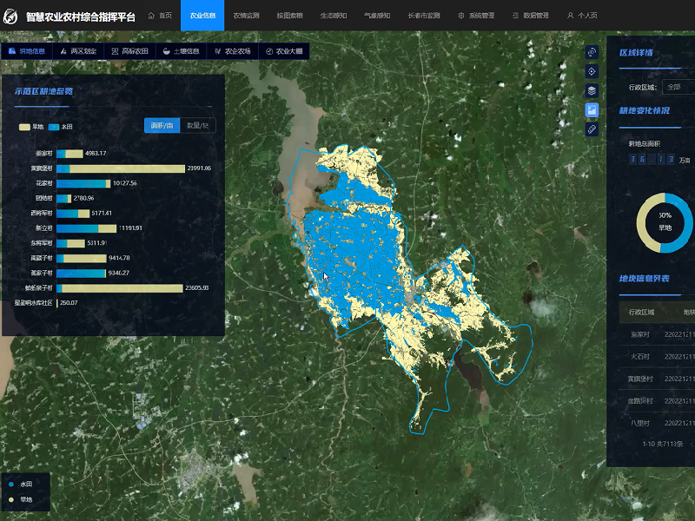Click the 黄旗堡村 bar in chart
The height and width of the screenshot is (521, 695).
tap(121, 168)
